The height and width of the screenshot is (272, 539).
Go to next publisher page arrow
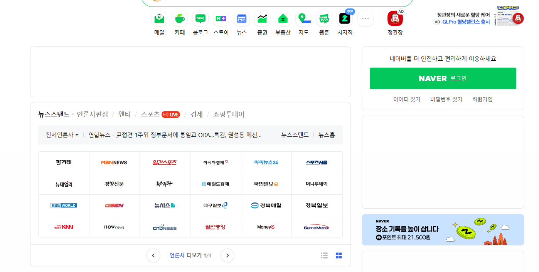point(227,255)
